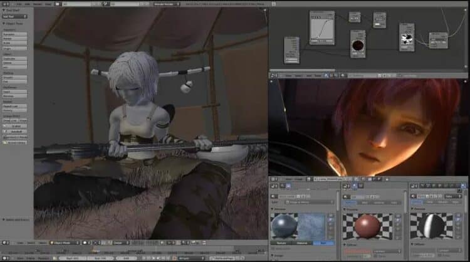Select the curves node in the node editor
470x262 pixels.
coord(322,28)
